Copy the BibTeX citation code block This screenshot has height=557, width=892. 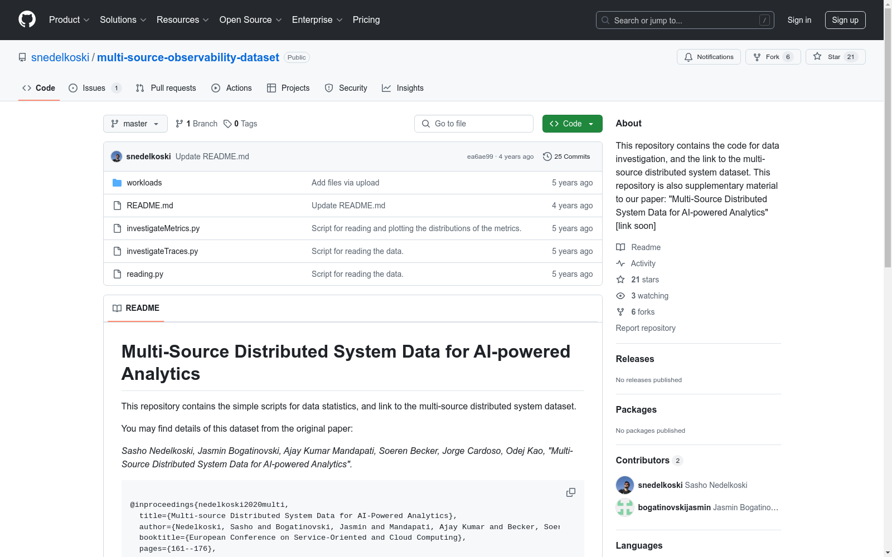[x=570, y=492]
